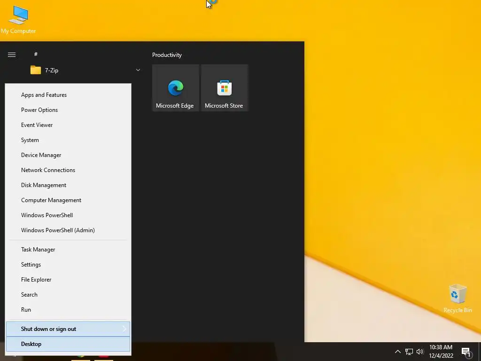This screenshot has width=481, height=361.
Task: Launch Windows PowerShell (Admin)
Action: [68, 230]
